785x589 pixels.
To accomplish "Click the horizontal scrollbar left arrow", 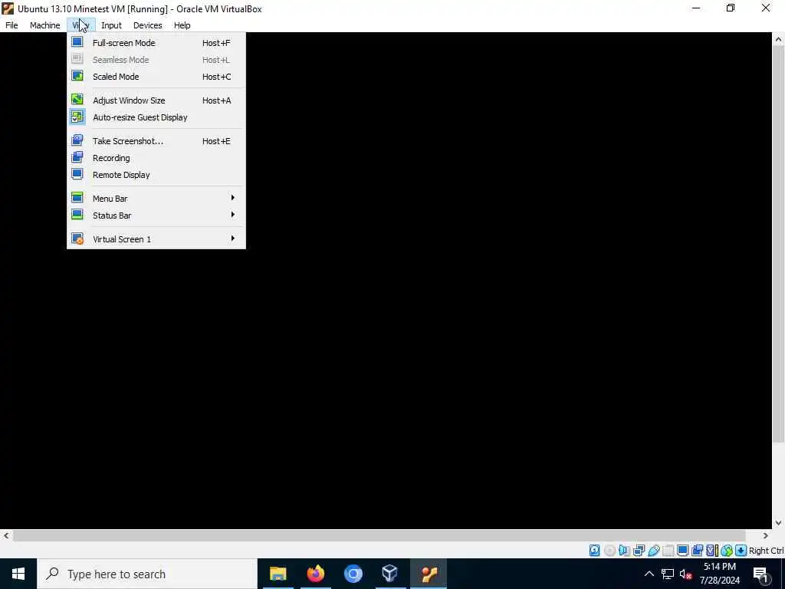I will [6, 535].
